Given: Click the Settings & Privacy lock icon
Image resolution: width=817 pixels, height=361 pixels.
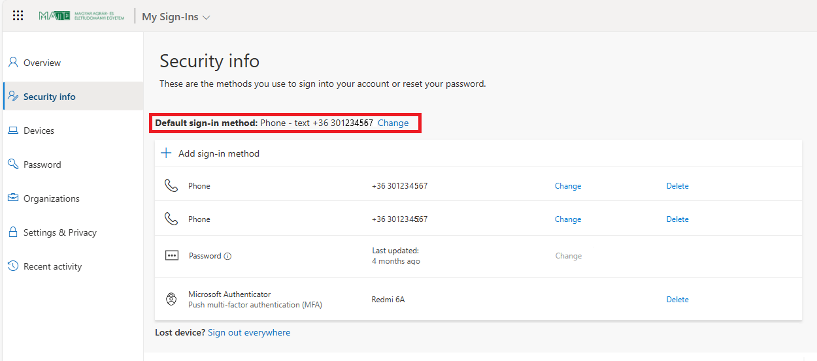Looking at the screenshot, I should tap(13, 232).
